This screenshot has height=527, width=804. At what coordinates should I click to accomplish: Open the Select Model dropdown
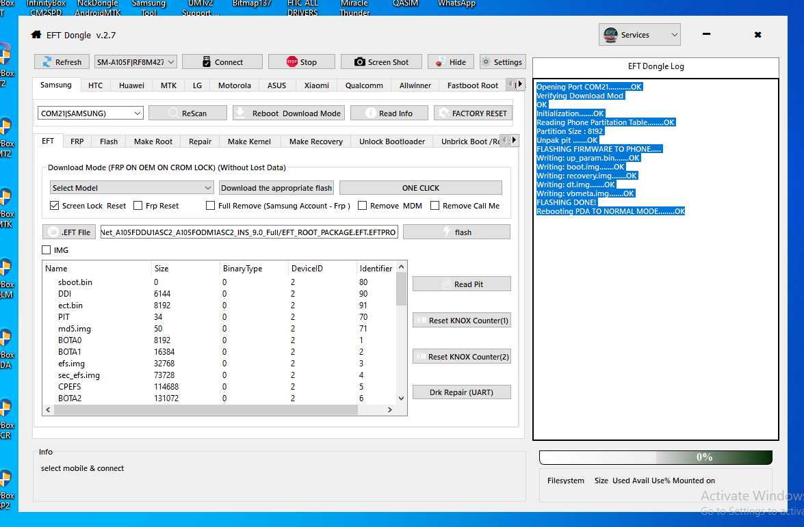(131, 188)
